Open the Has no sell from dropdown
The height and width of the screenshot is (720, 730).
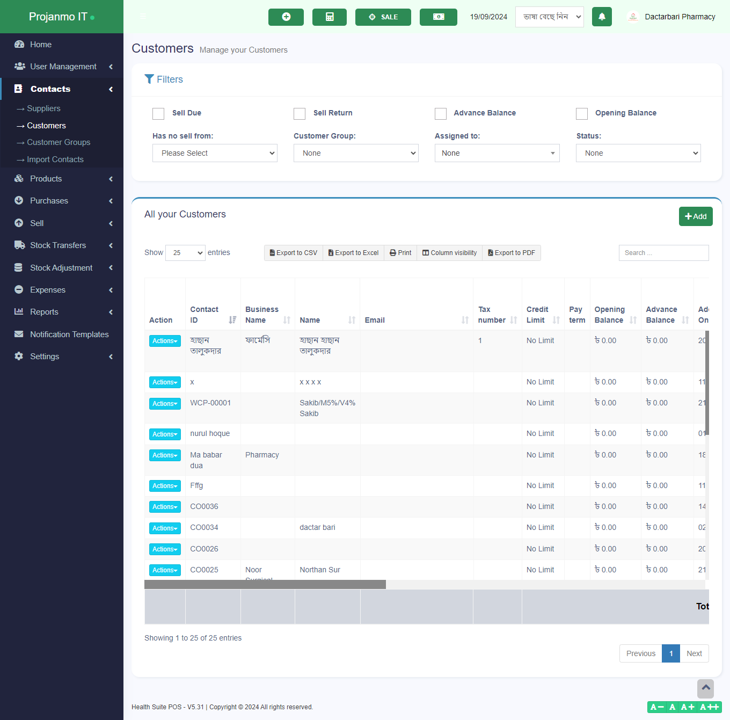point(215,153)
